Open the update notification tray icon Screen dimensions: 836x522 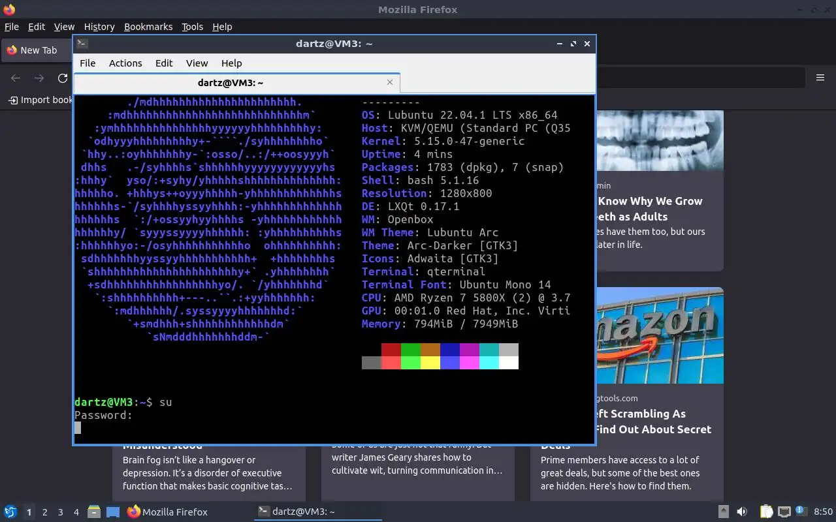coord(801,512)
